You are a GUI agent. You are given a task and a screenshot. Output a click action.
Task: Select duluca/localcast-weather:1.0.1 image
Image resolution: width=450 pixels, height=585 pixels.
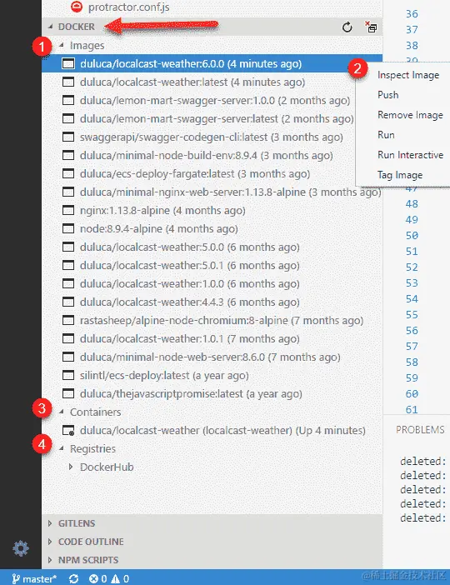pos(189,339)
